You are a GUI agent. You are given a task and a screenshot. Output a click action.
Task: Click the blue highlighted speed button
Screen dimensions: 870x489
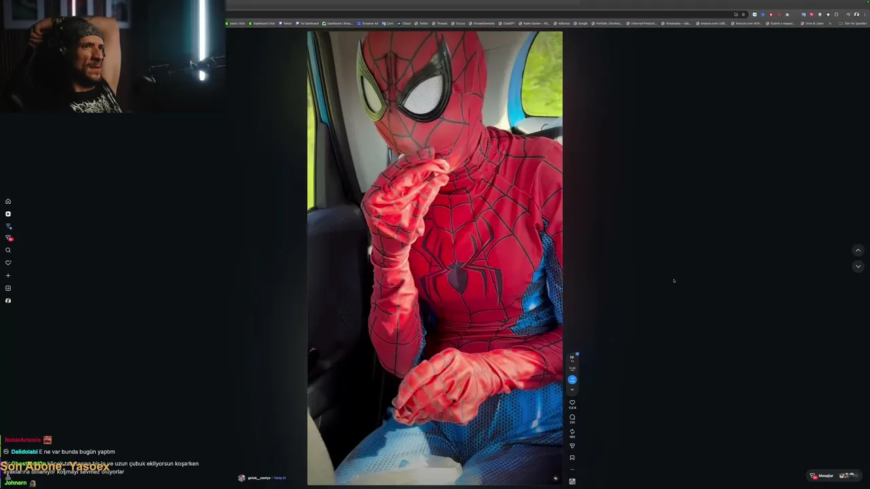(x=572, y=380)
